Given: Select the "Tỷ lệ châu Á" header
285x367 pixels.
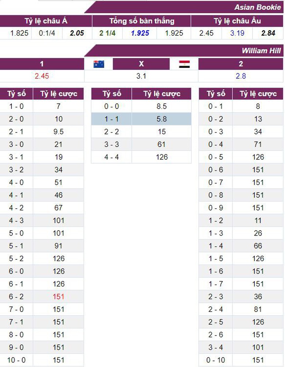Looking at the screenshot, I should click(x=46, y=21).
